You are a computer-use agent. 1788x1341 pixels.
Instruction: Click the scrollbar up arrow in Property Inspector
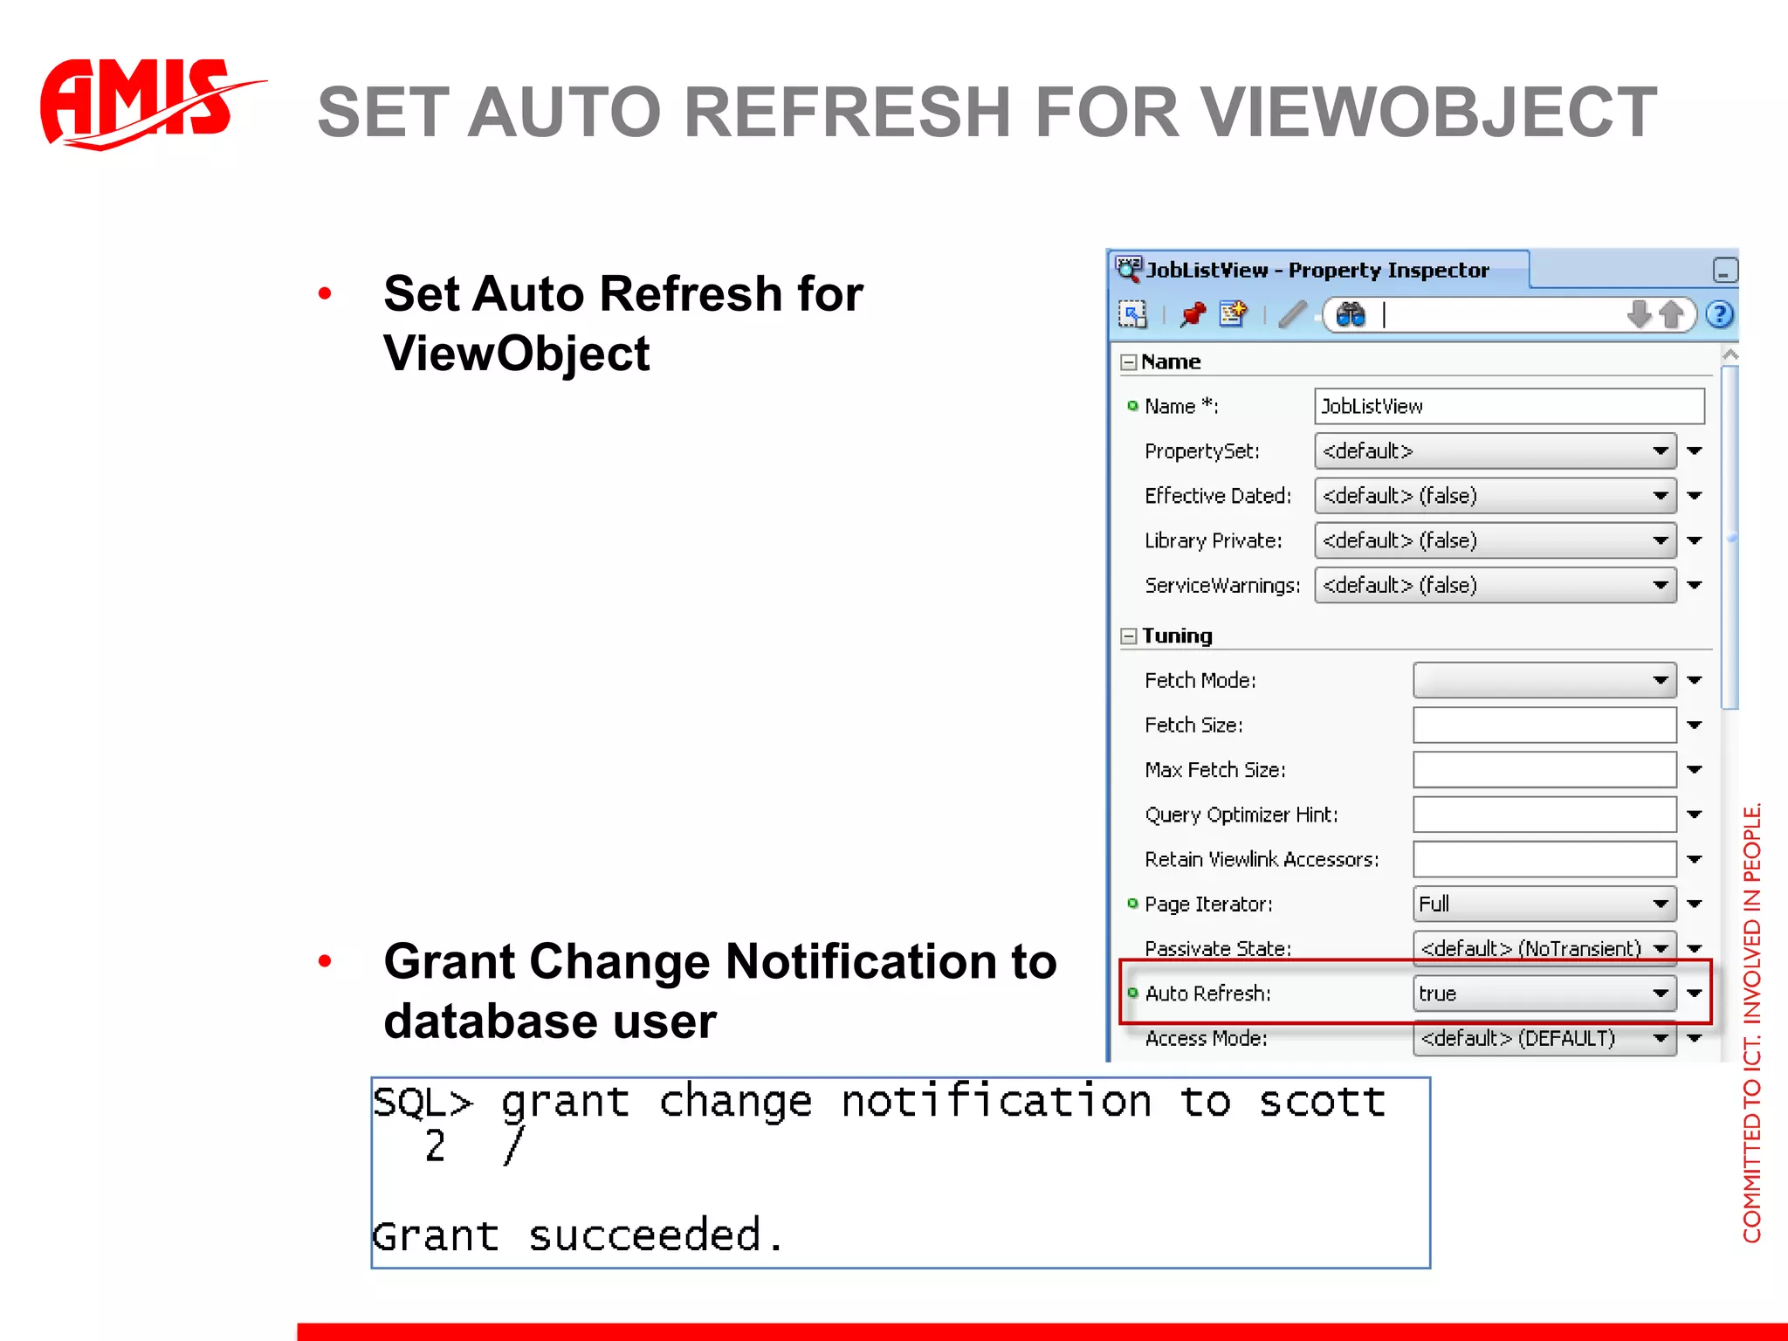click(x=1730, y=355)
